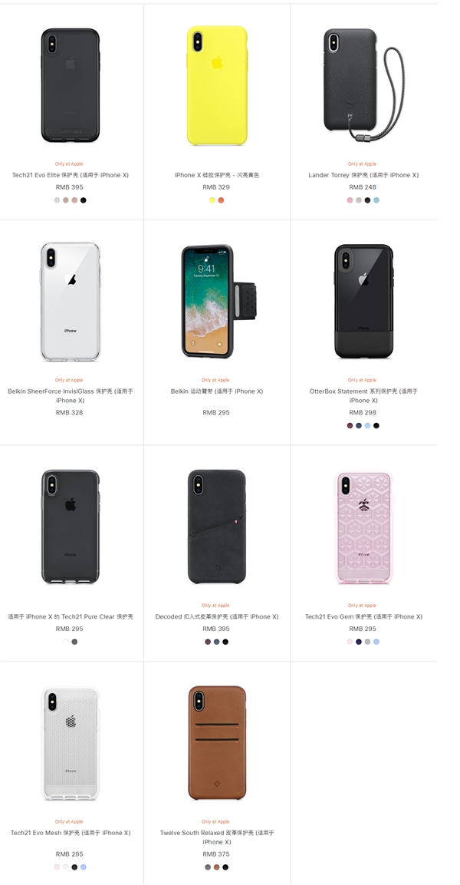Select the purple swatch for the Decoded case
The height and width of the screenshot is (885, 460).
click(208, 641)
